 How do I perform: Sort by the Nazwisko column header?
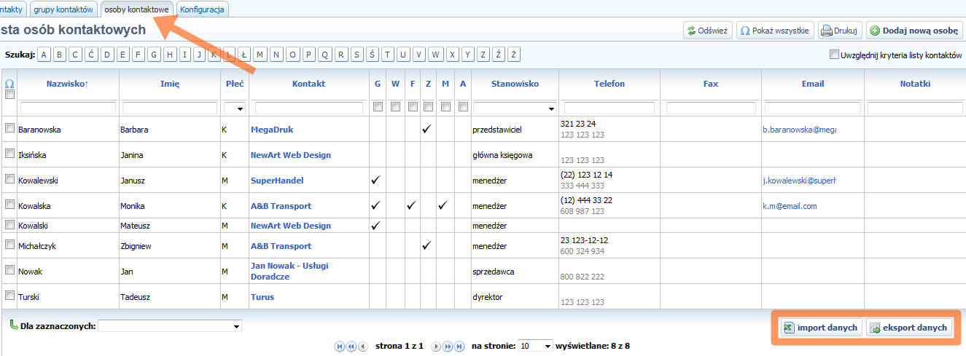pos(67,84)
